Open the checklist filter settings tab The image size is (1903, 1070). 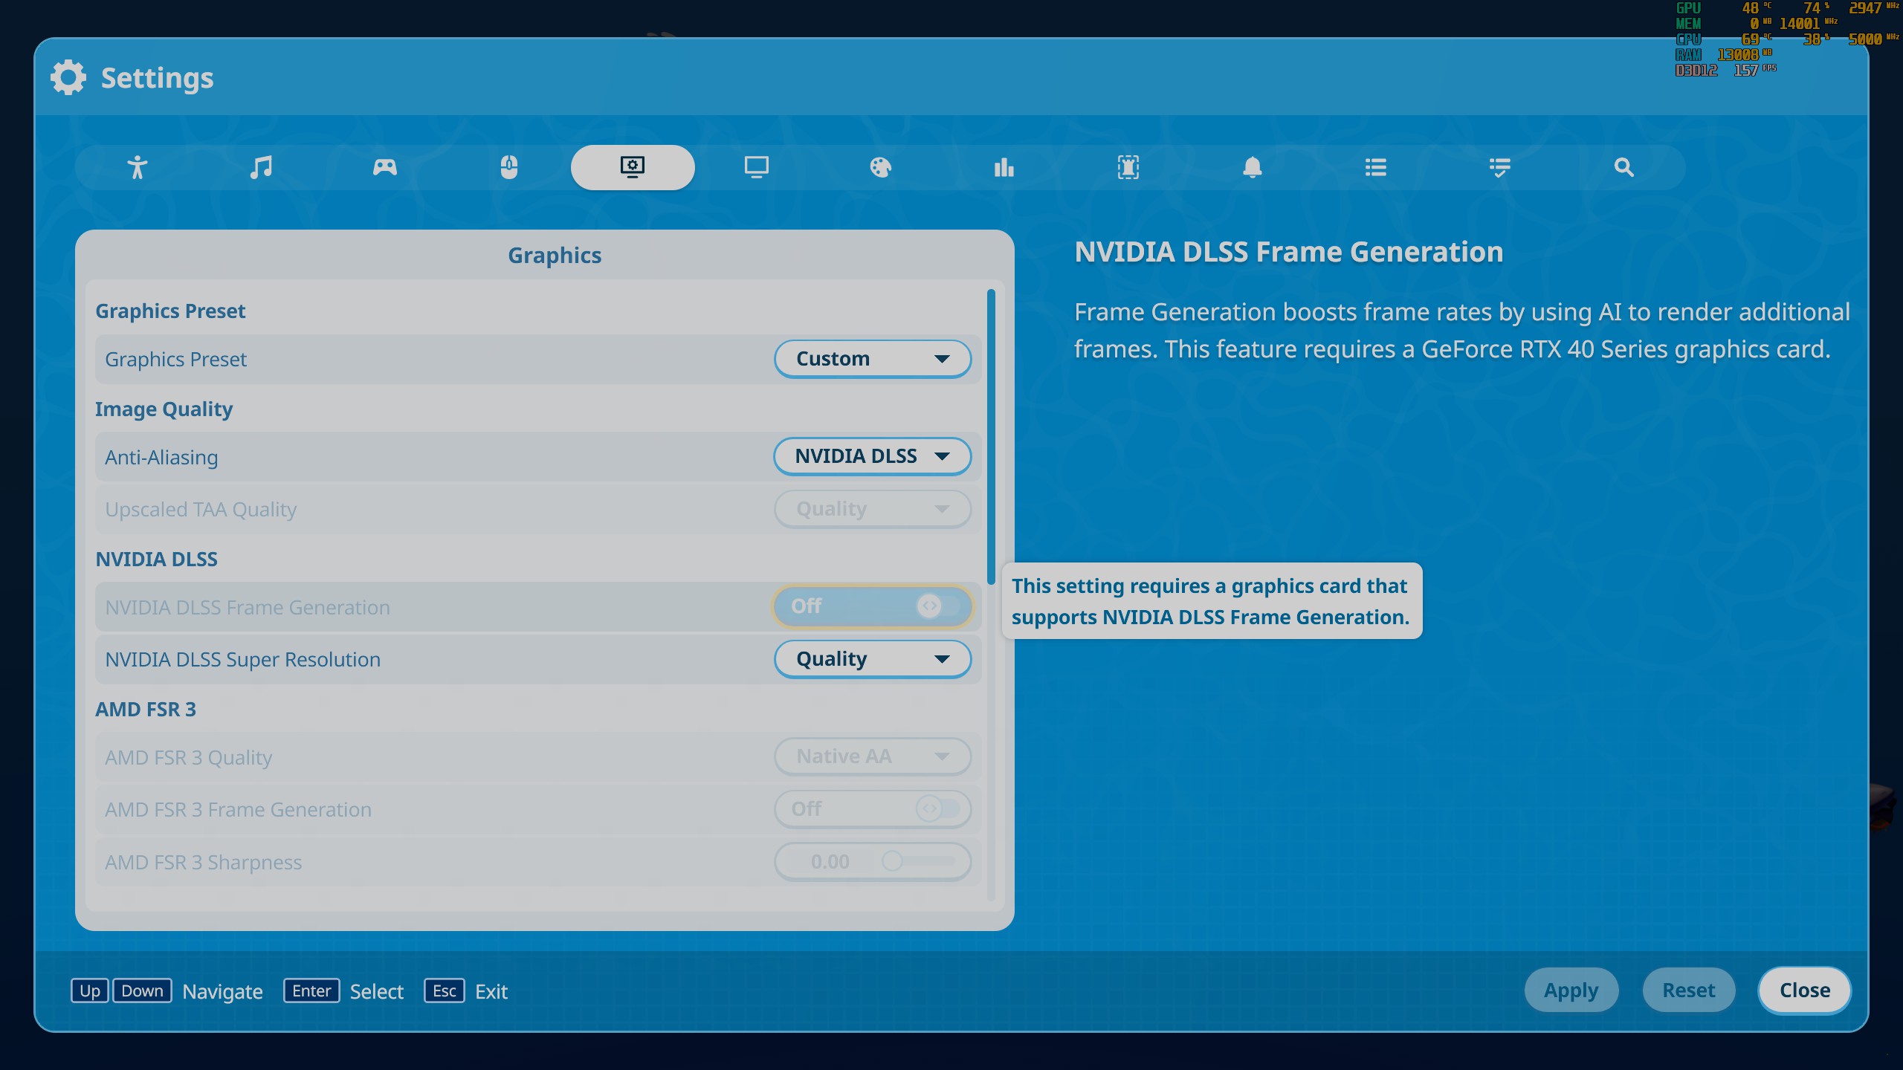point(1500,167)
